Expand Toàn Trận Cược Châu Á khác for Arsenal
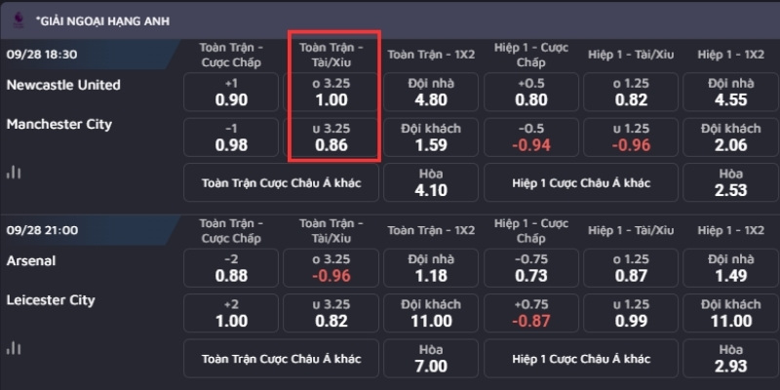 [281, 359]
